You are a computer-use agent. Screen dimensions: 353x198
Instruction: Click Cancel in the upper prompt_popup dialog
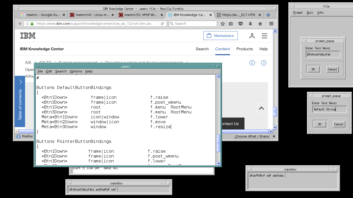coord(332,69)
